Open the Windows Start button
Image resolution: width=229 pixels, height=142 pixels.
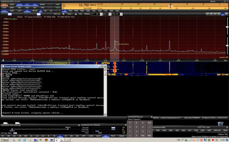pos(4,140)
